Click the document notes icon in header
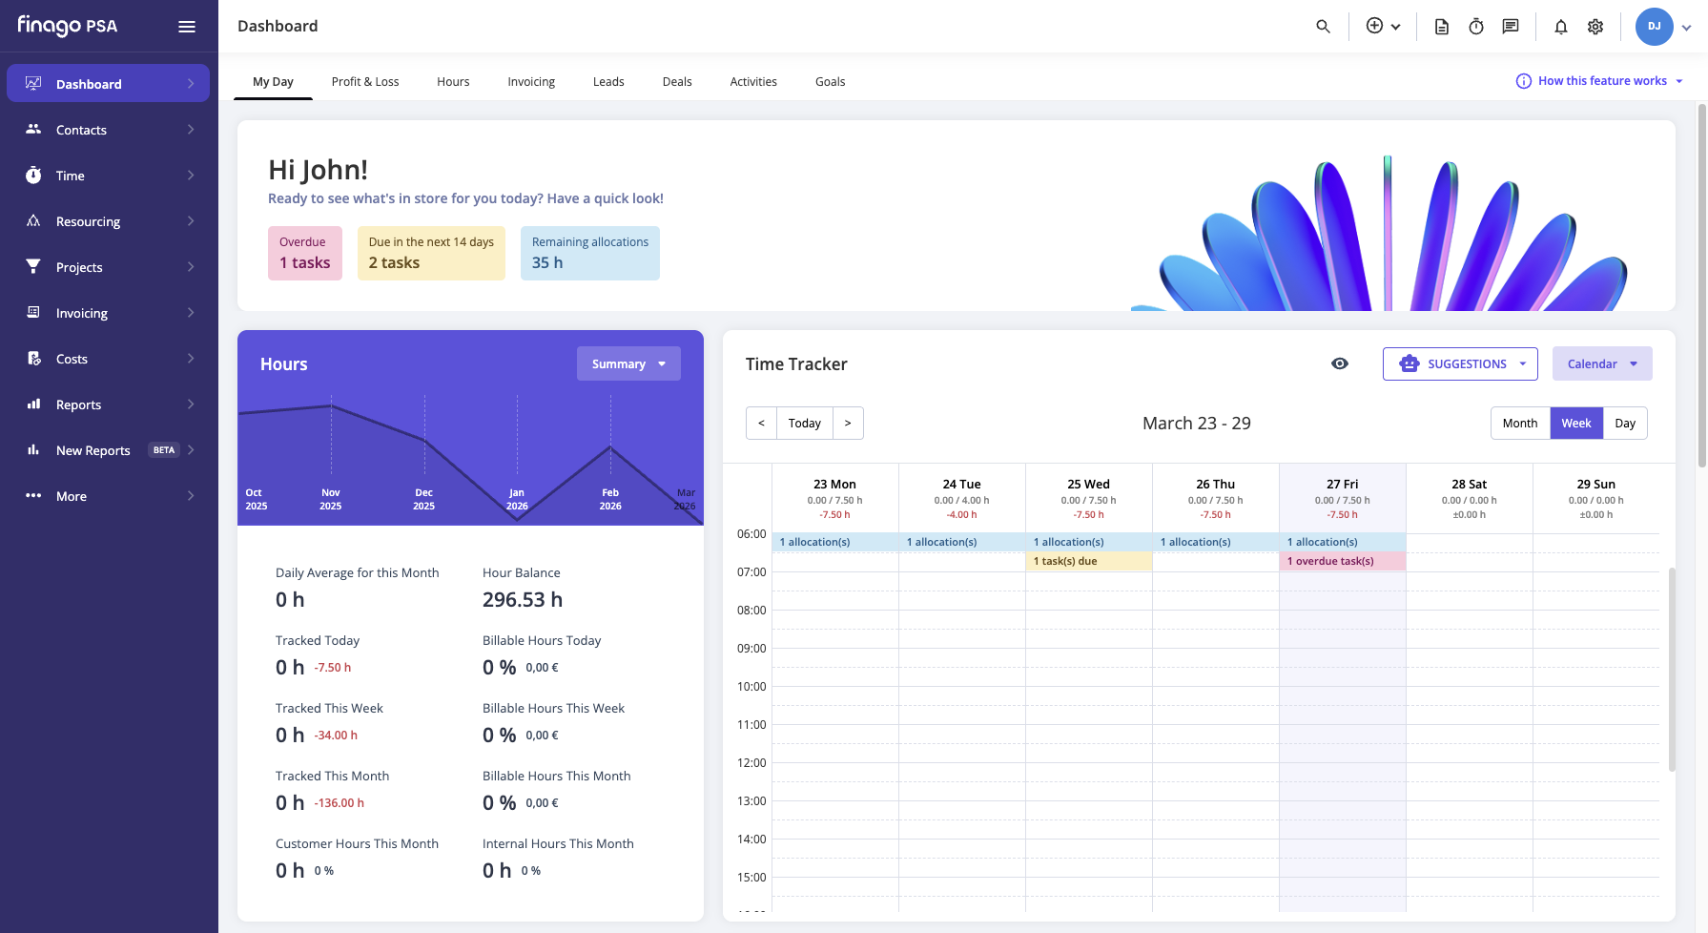The height and width of the screenshot is (933, 1708). point(1442,27)
